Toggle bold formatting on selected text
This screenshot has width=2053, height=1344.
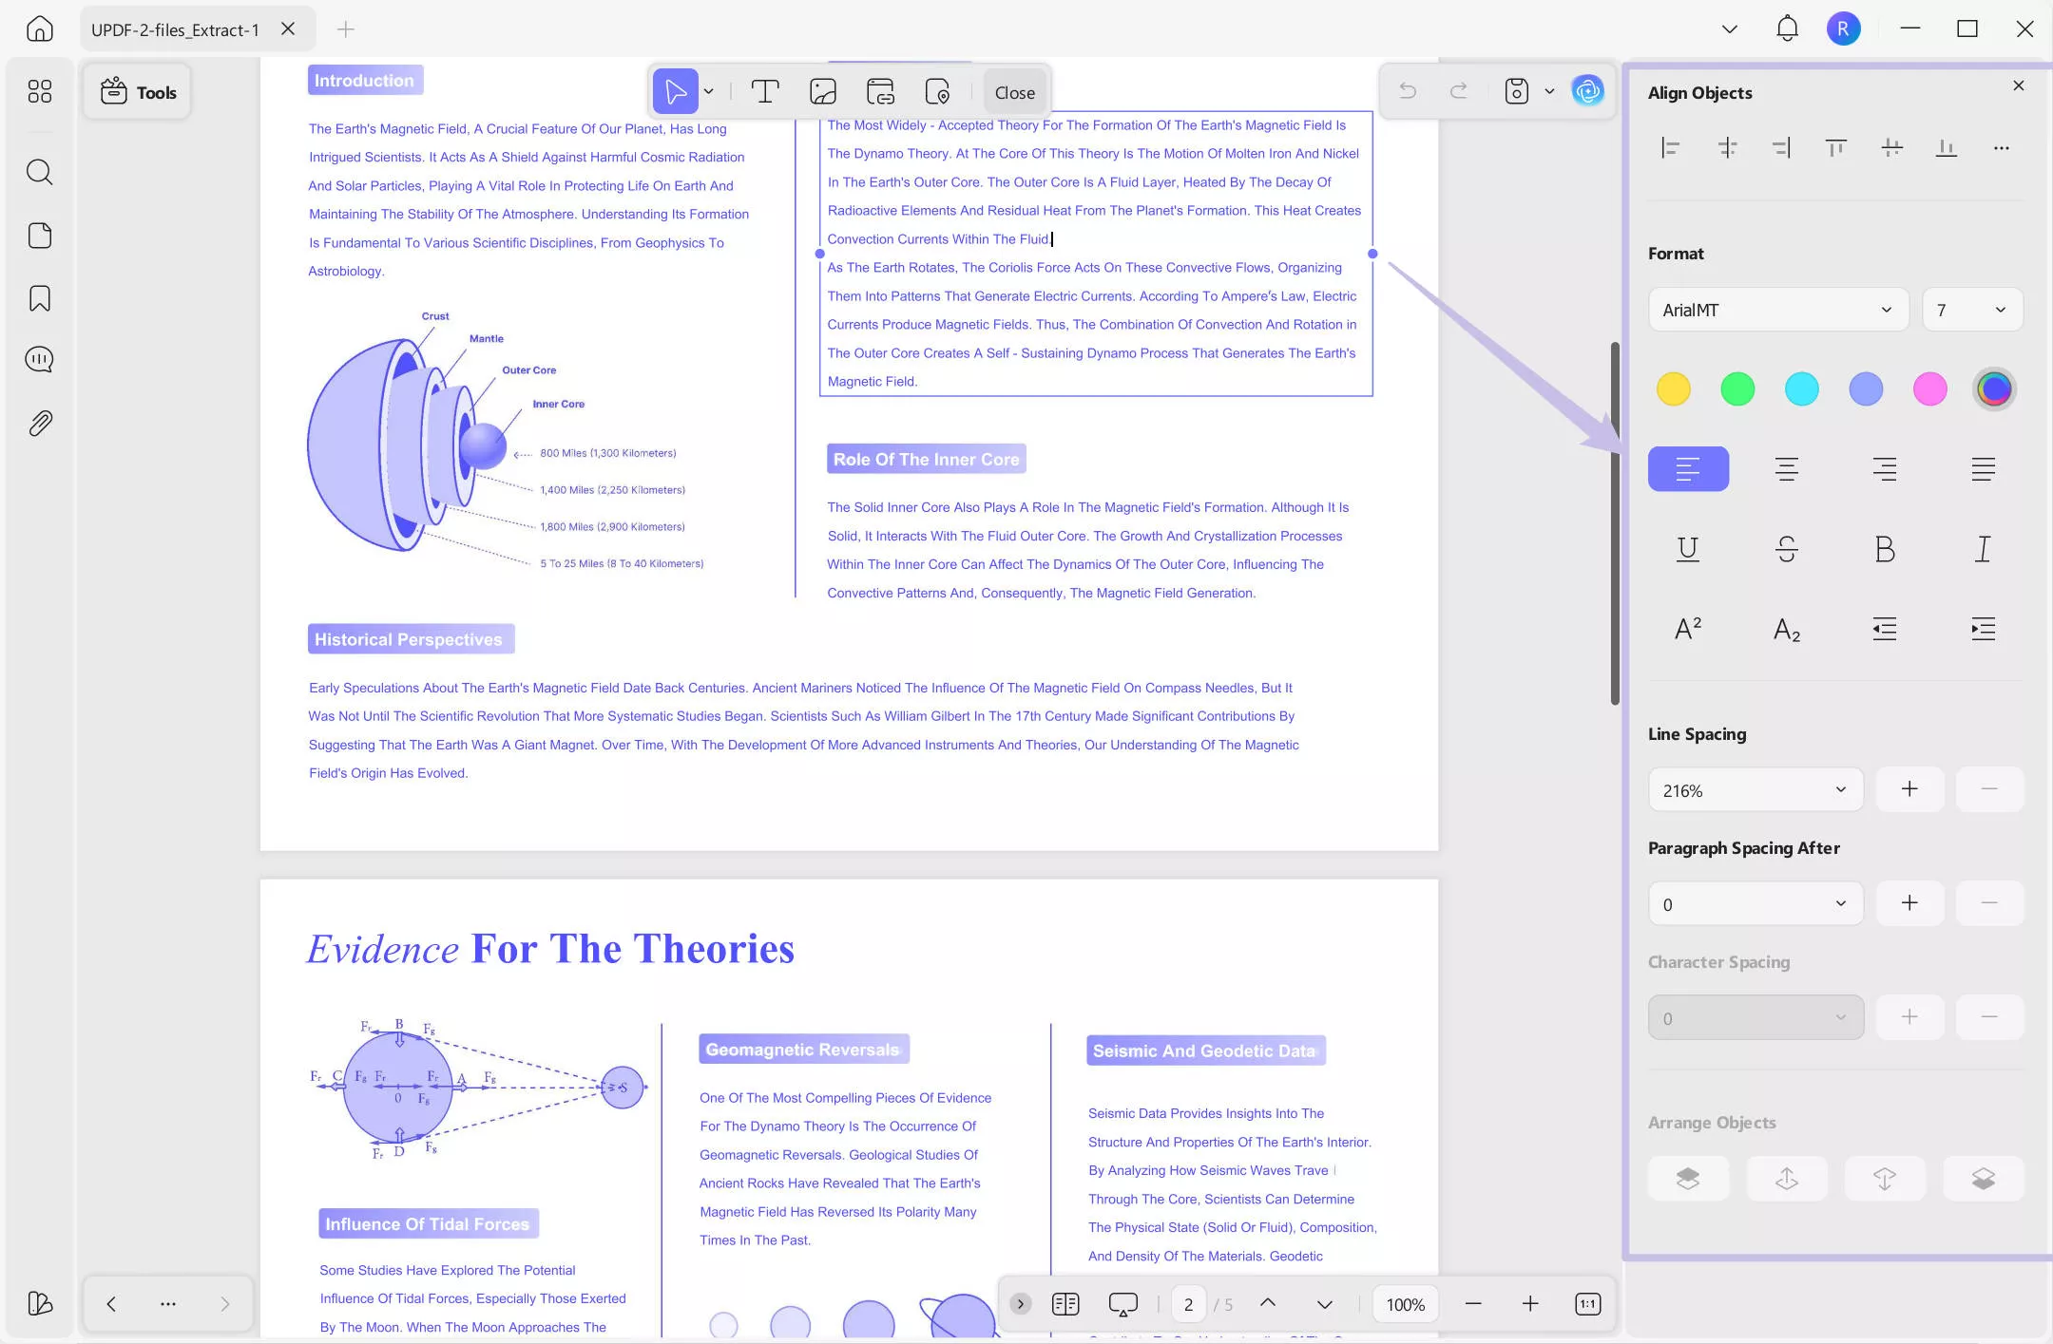(x=1884, y=549)
